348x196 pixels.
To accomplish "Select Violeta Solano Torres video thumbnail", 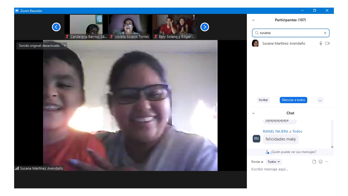I will [130, 27].
